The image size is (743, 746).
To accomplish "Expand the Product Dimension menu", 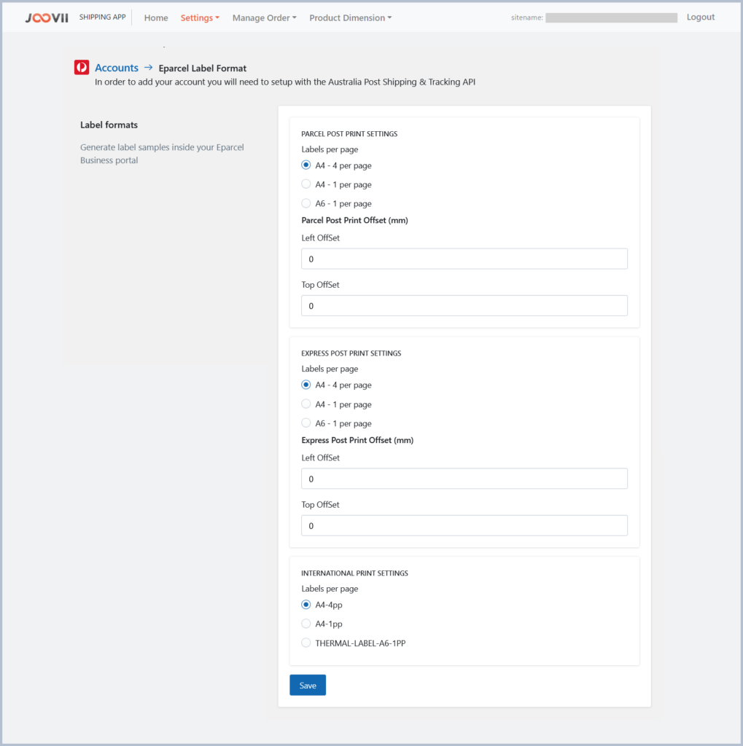I will pyautogui.click(x=350, y=18).
